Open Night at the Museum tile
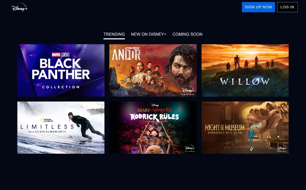 [245, 128]
